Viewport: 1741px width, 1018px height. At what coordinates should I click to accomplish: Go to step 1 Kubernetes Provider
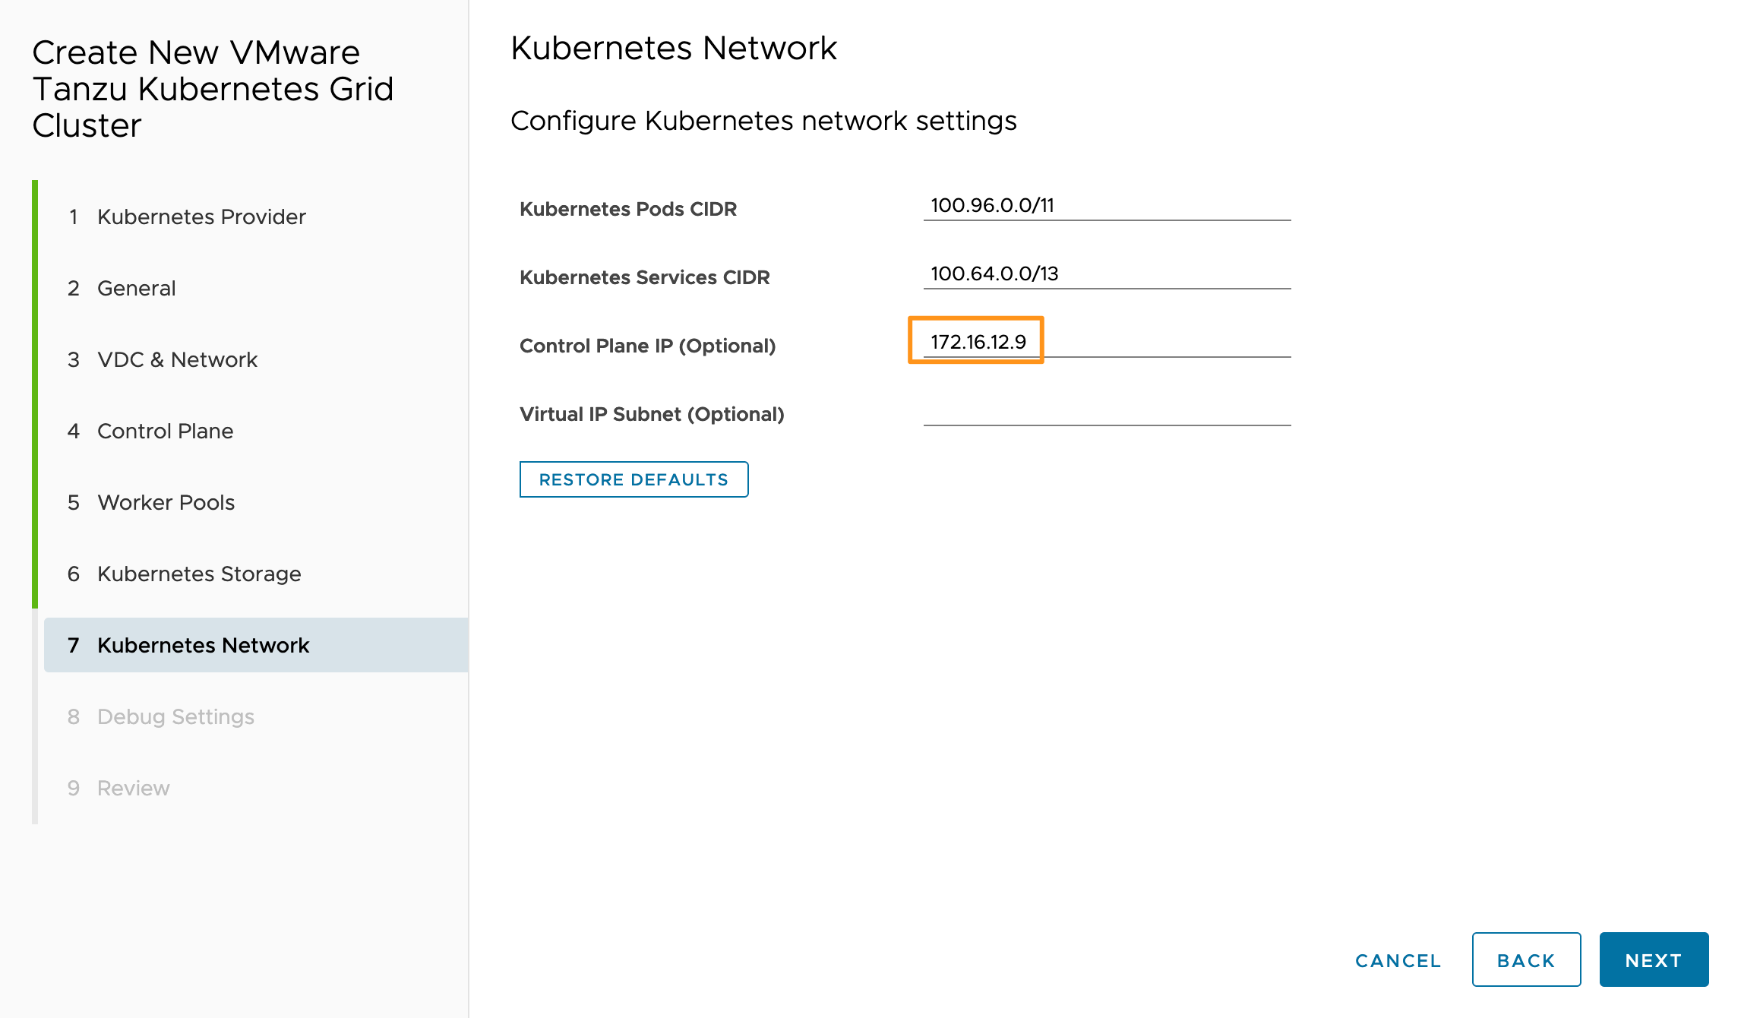click(187, 217)
